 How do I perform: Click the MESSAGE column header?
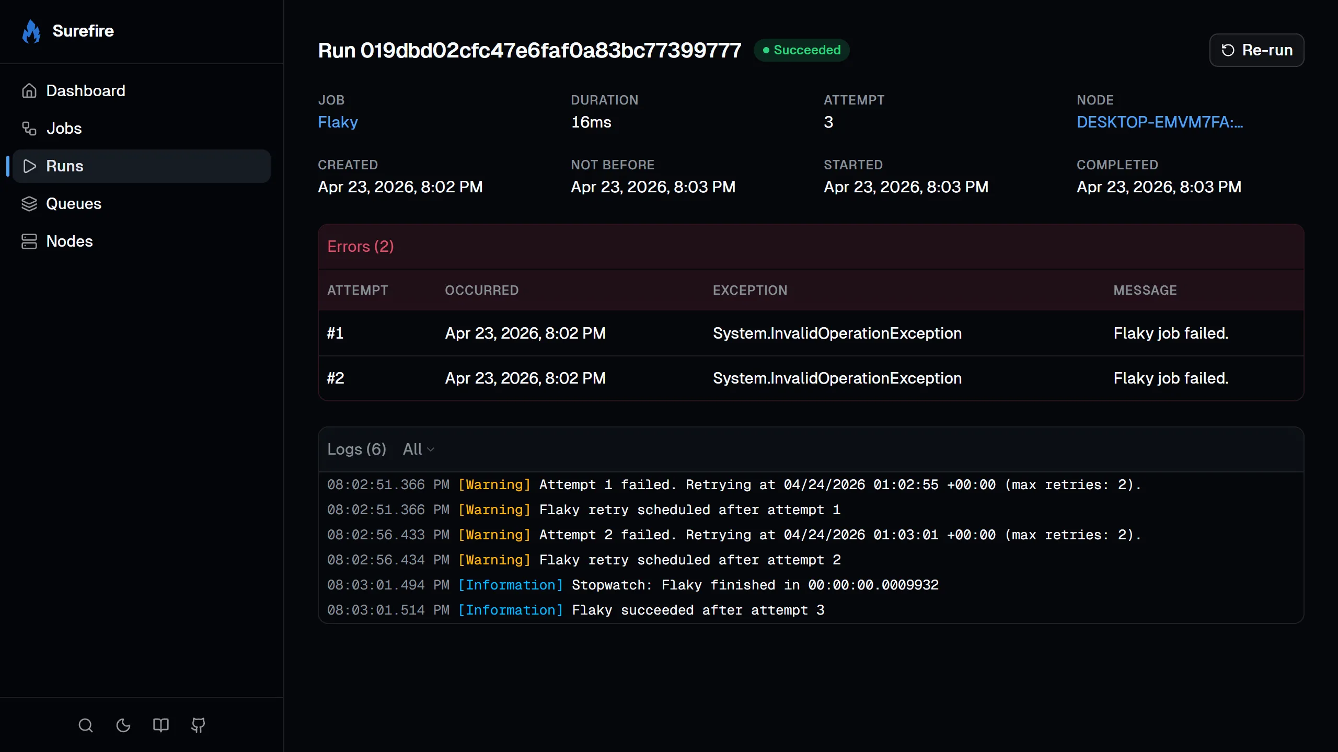pos(1145,291)
